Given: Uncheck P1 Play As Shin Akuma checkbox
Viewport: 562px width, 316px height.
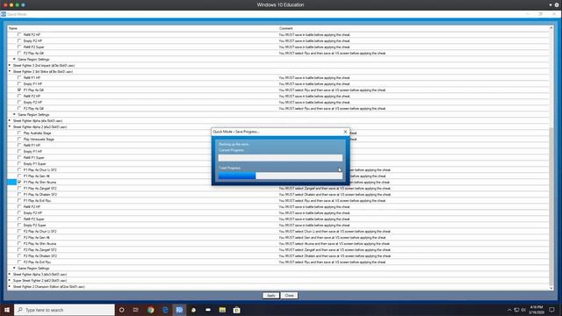Looking at the screenshot, I should coord(19,182).
